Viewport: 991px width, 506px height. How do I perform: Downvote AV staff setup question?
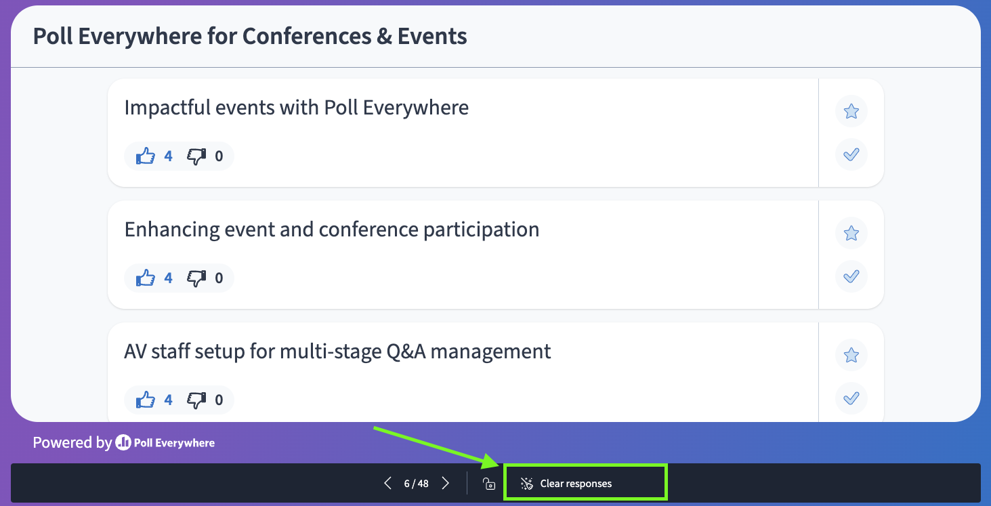[x=196, y=400]
